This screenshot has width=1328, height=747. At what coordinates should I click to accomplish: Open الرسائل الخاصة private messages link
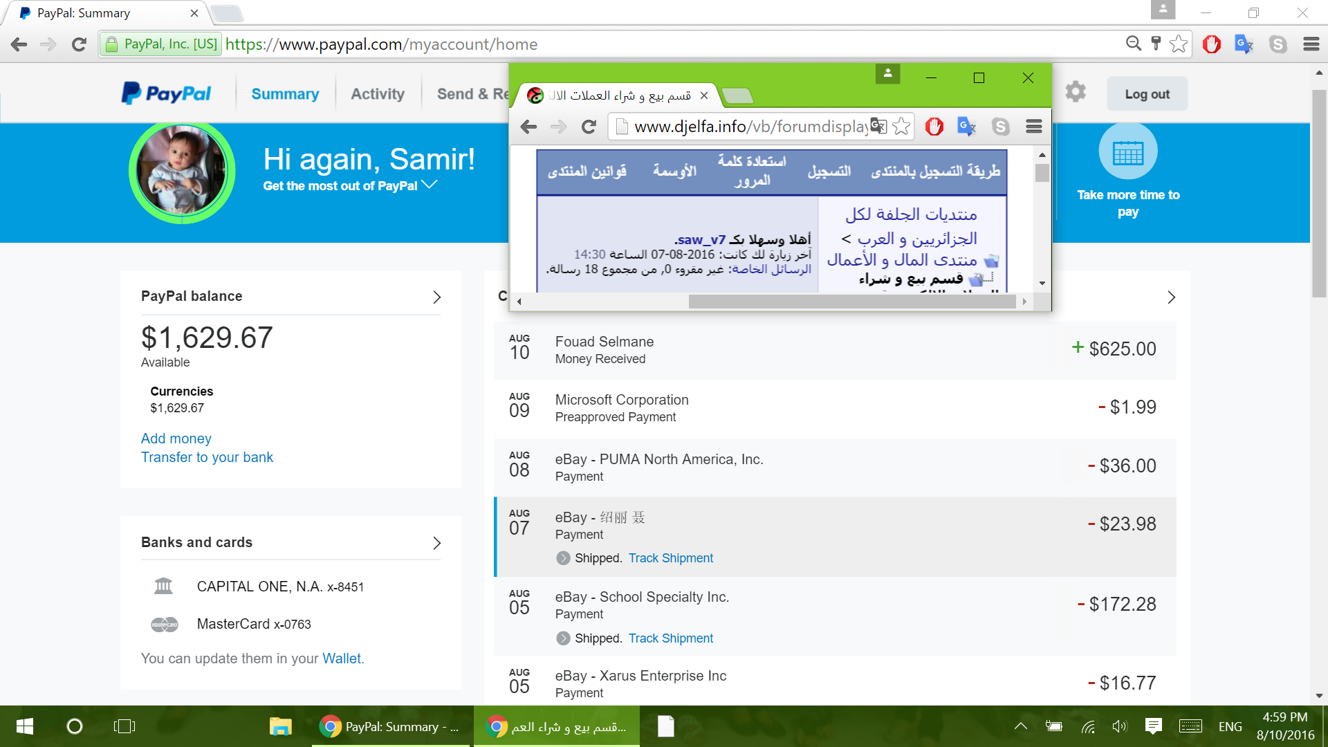tap(771, 269)
